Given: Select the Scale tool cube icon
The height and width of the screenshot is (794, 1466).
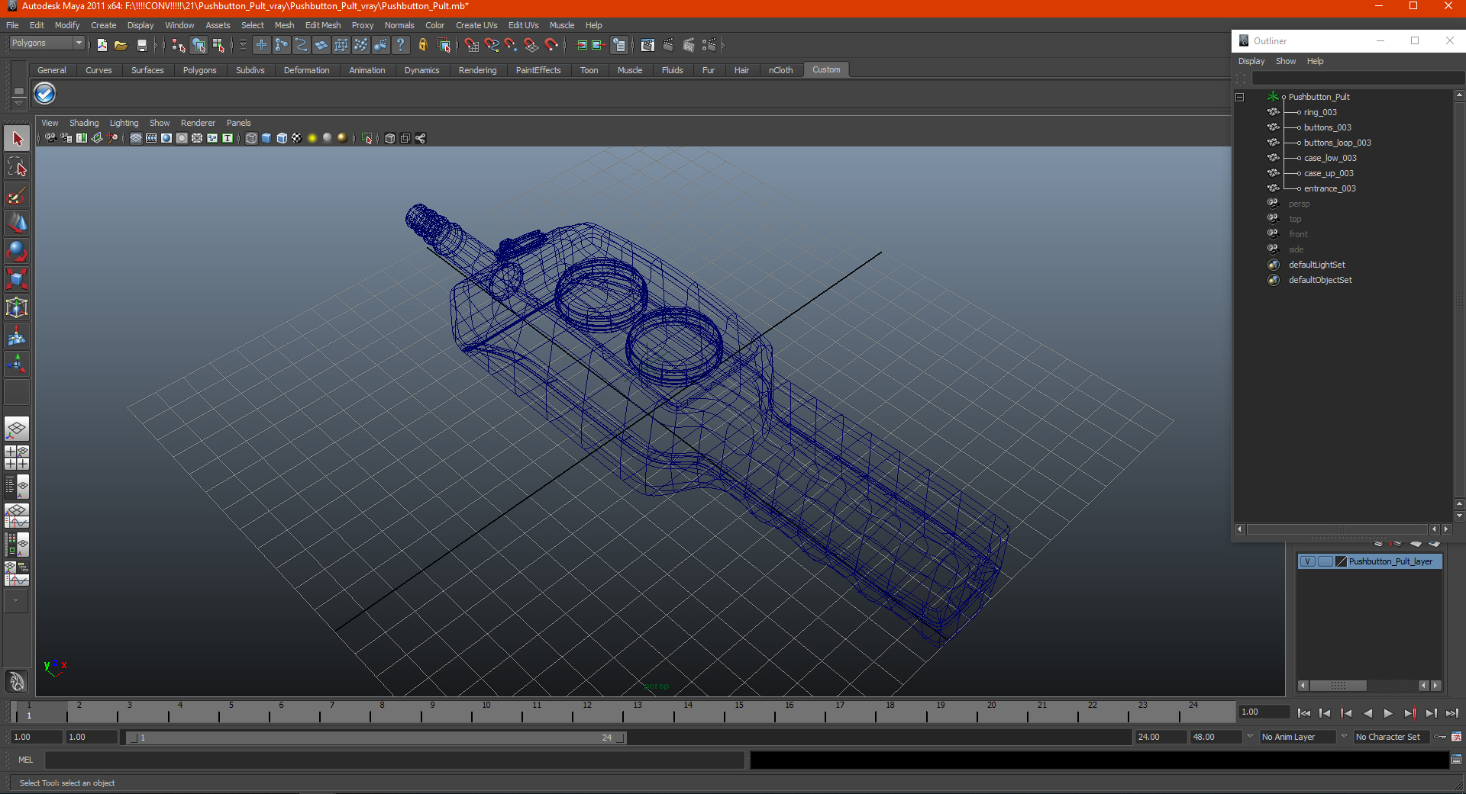Looking at the screenshot, I should click(17, 279).
